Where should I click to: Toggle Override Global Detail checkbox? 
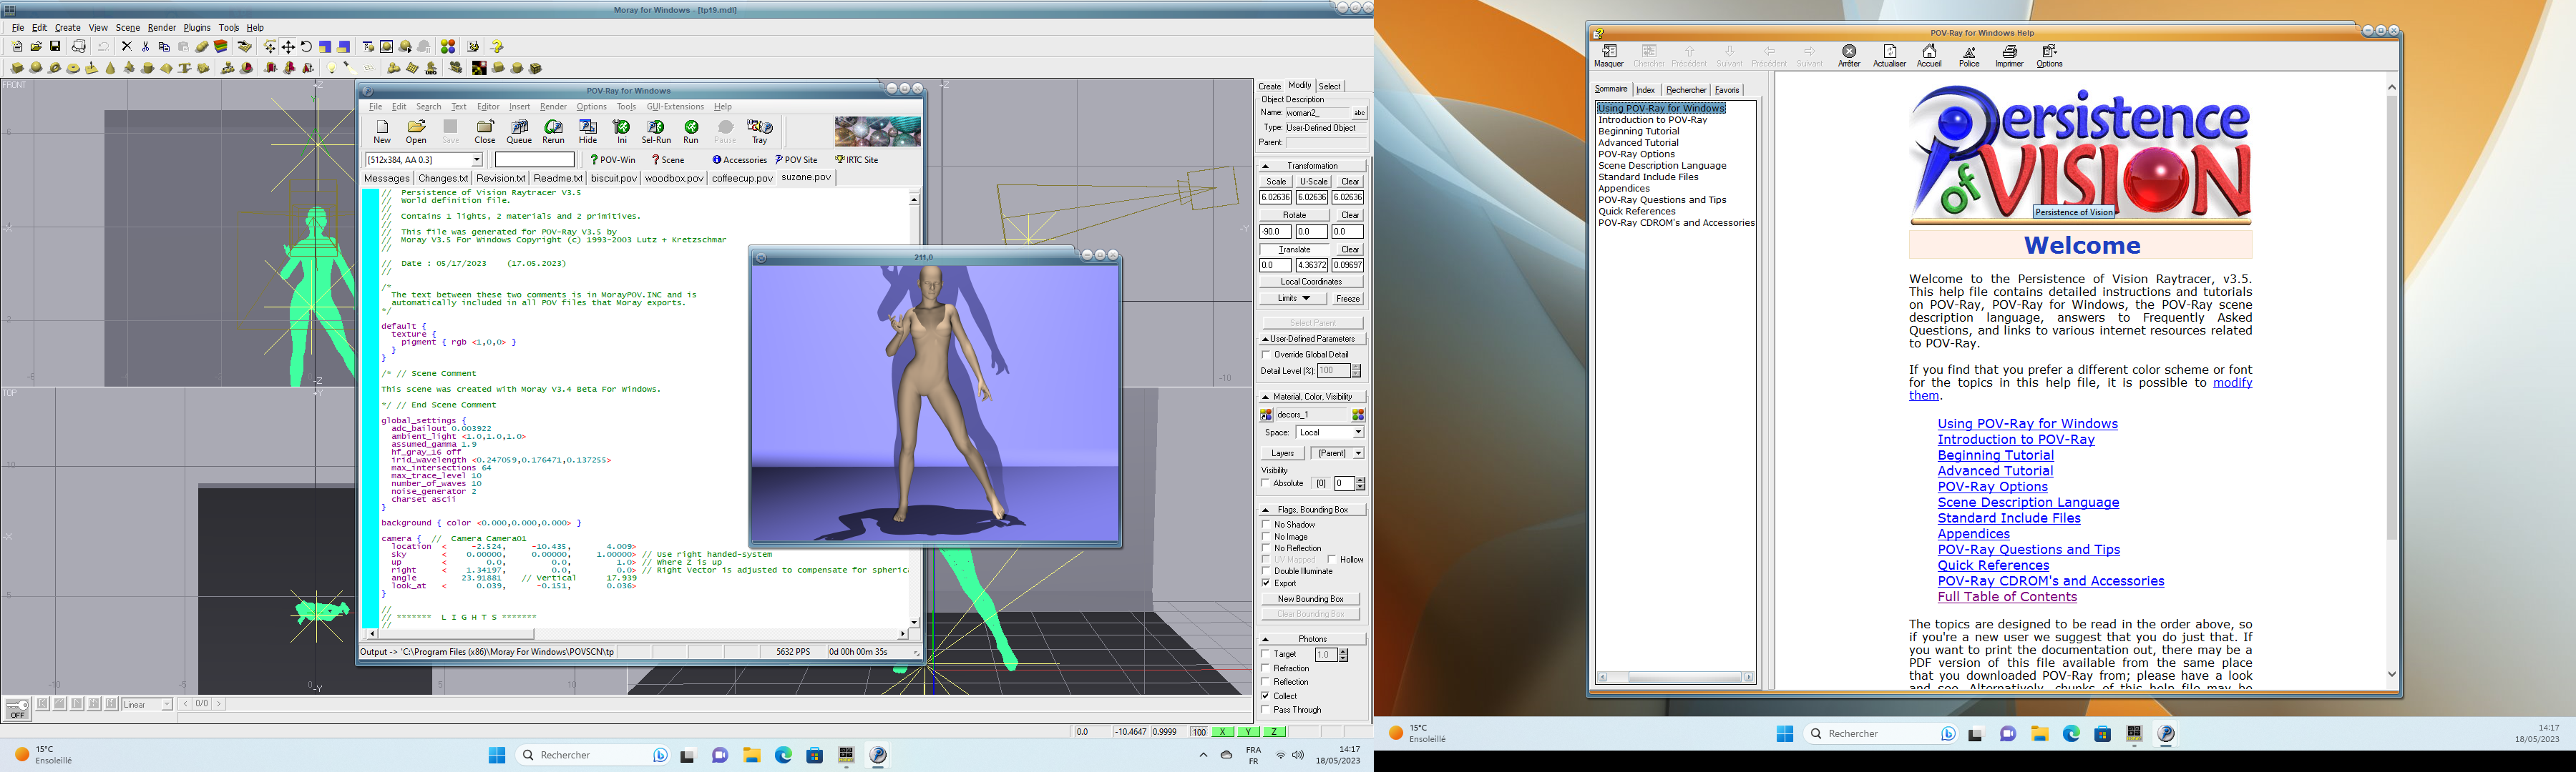click(1266, 355)
